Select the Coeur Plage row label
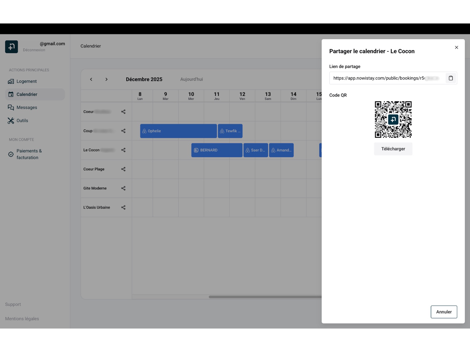This screenshot has height=352, width=470. tap(94, 169)
